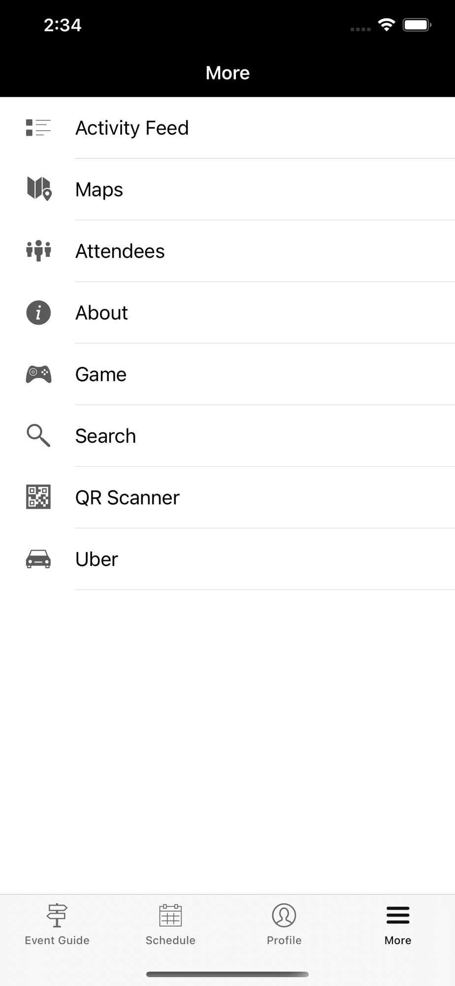Open the About text label
The width and height of the screenshot is (455, 986).
click(x=101, y=313)
